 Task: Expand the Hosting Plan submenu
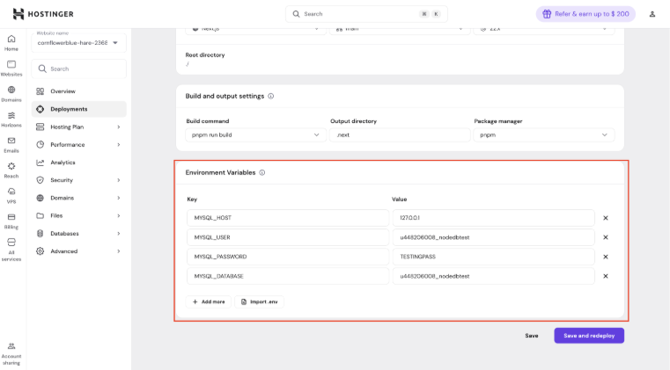click(79, 127)
